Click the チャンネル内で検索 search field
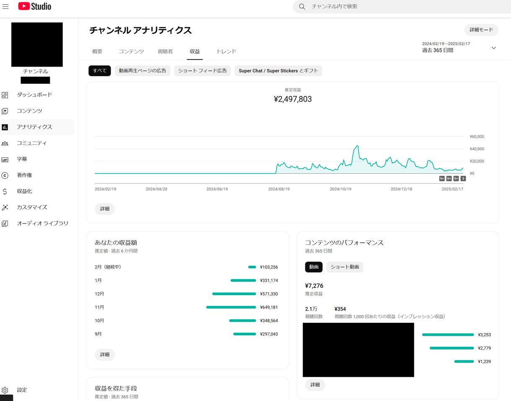The image size is (511, 401). [x=402, y=7]
